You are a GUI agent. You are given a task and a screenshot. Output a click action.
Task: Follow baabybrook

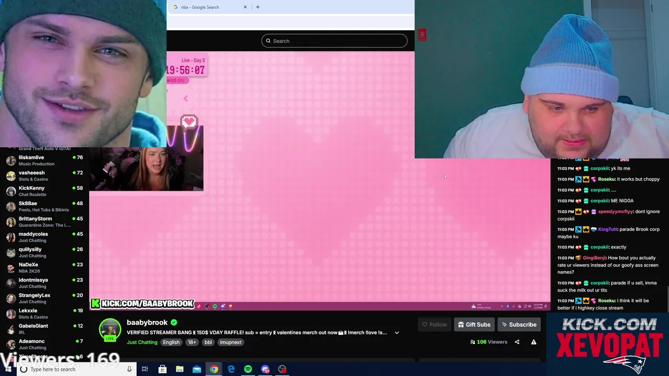pyautogui.click(x=434, y=324)
